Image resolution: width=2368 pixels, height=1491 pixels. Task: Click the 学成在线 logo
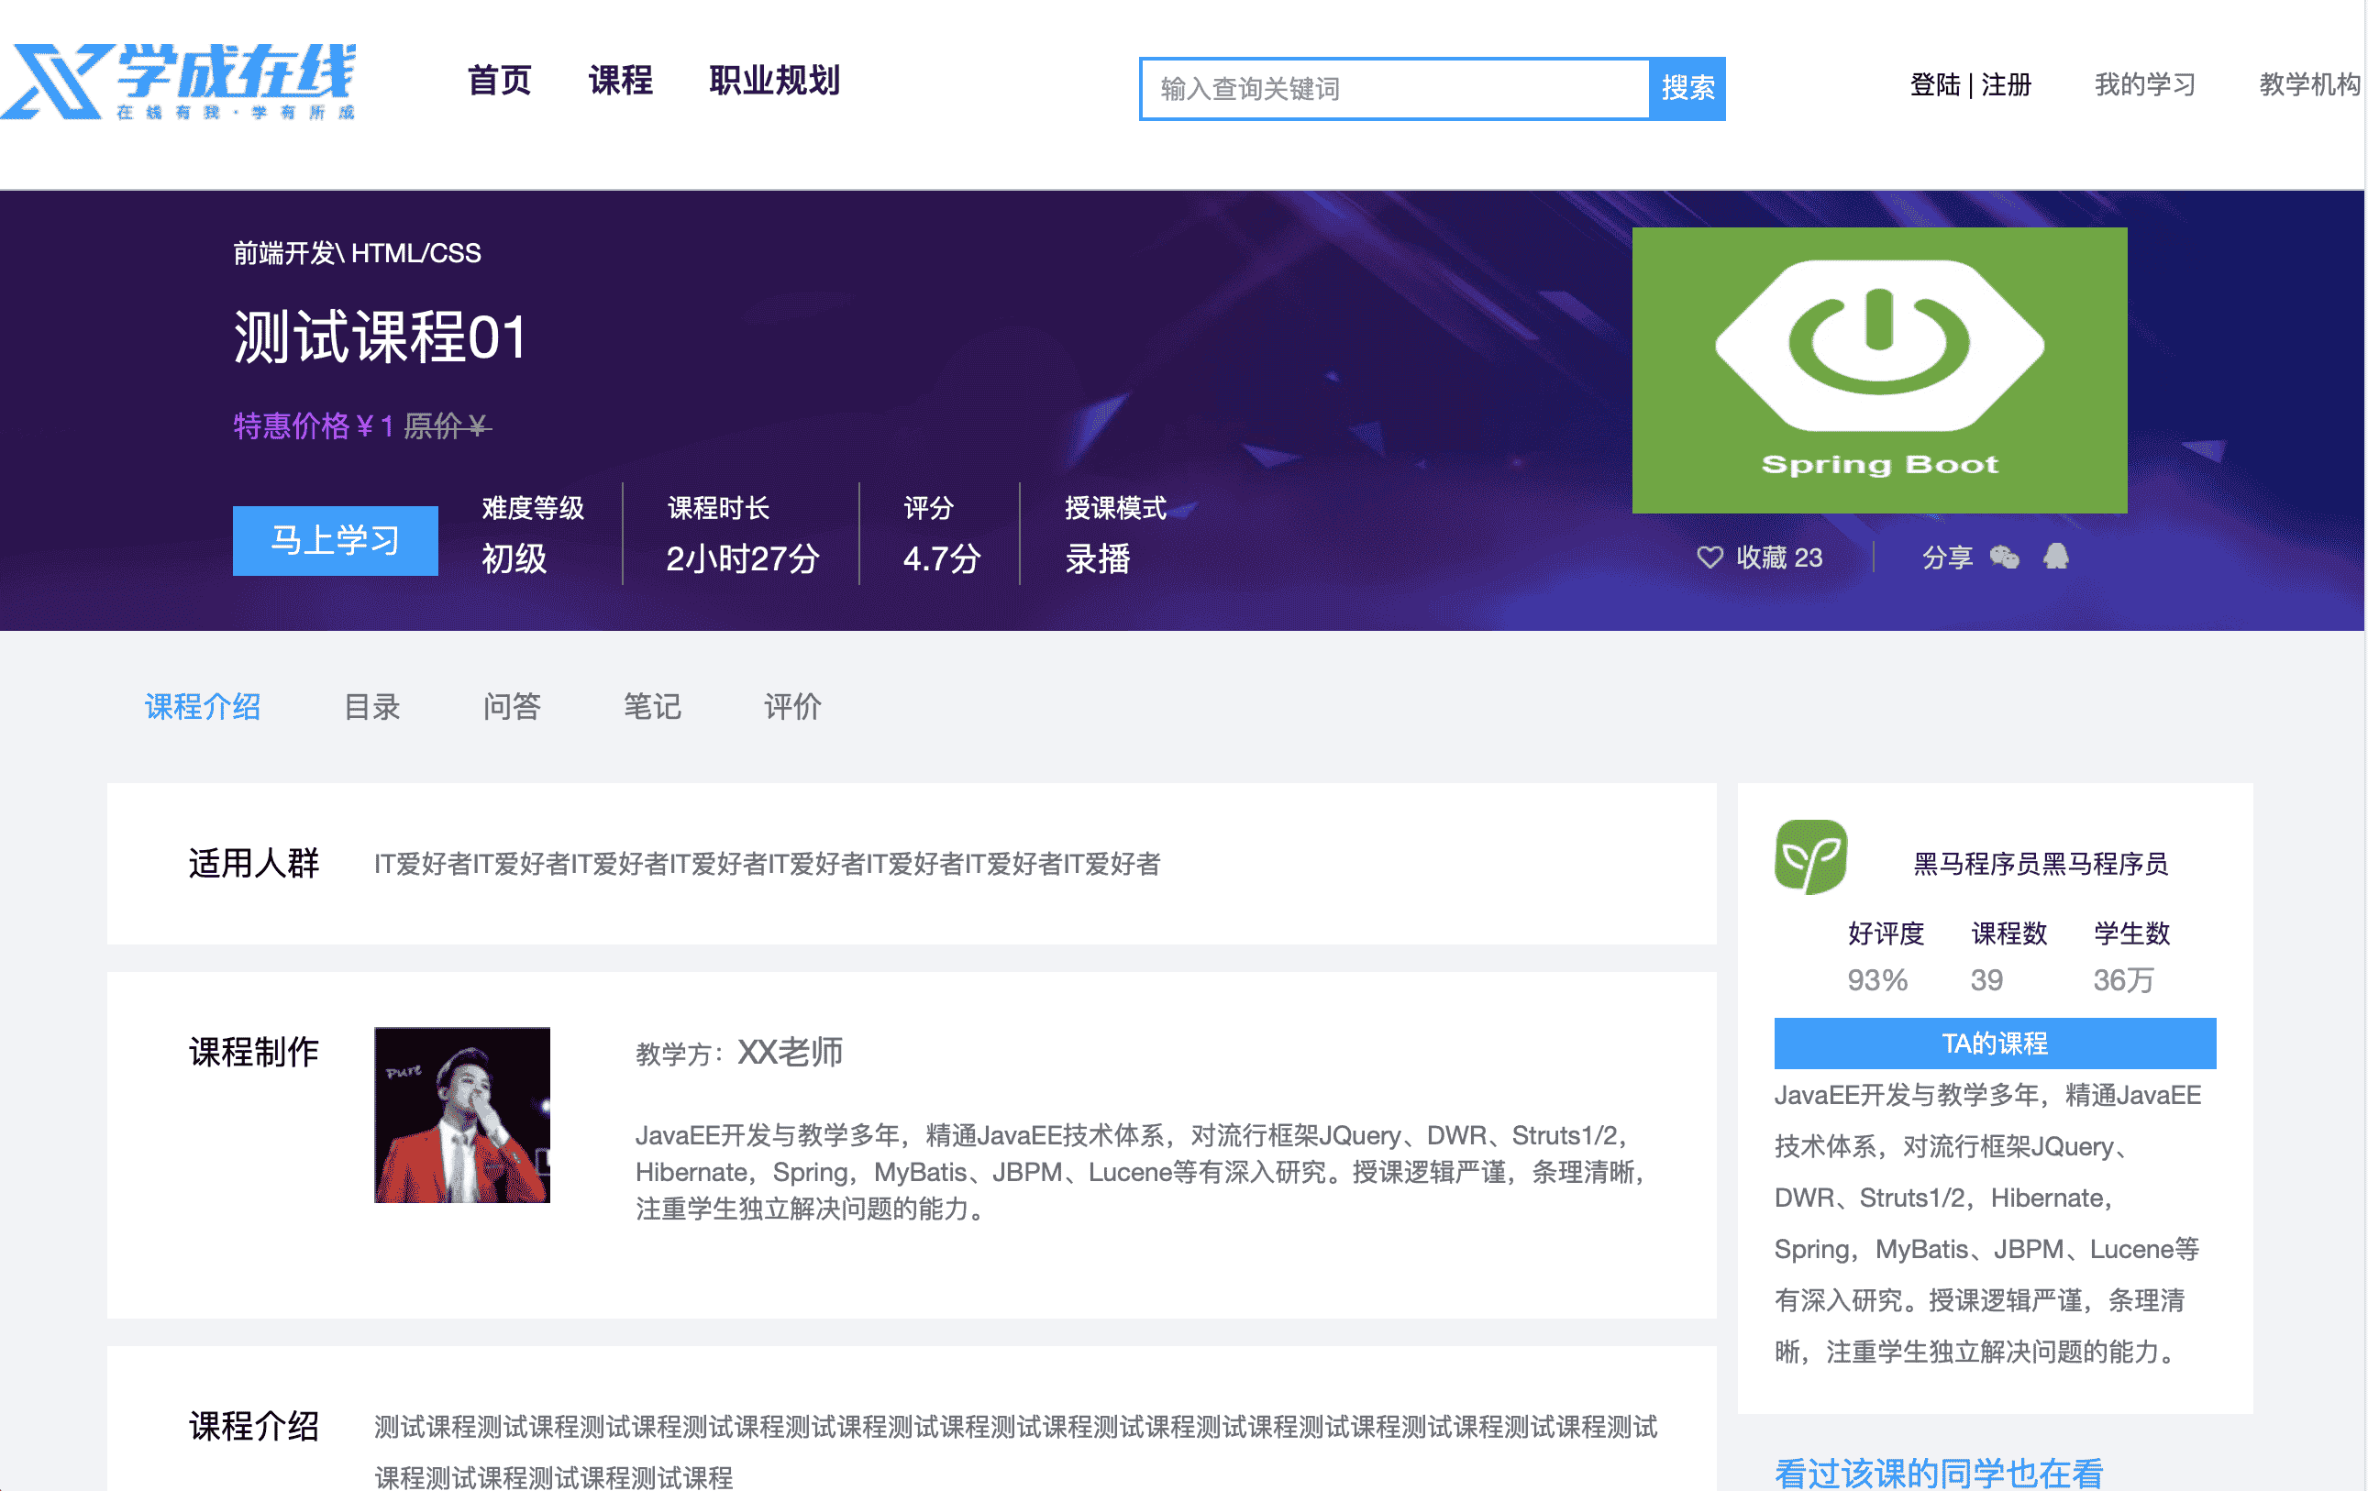[x=180, y=83]
